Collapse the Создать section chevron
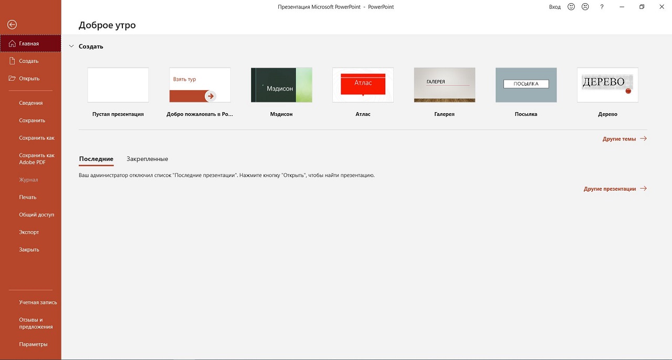The height and width of the screenshot is (360, 672). pyautogui.click(x=71, y=46)
